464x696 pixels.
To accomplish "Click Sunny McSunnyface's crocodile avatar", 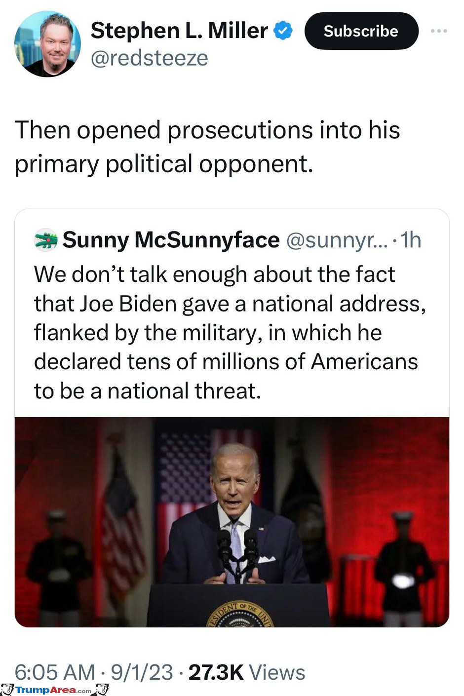I will [45, 240].
